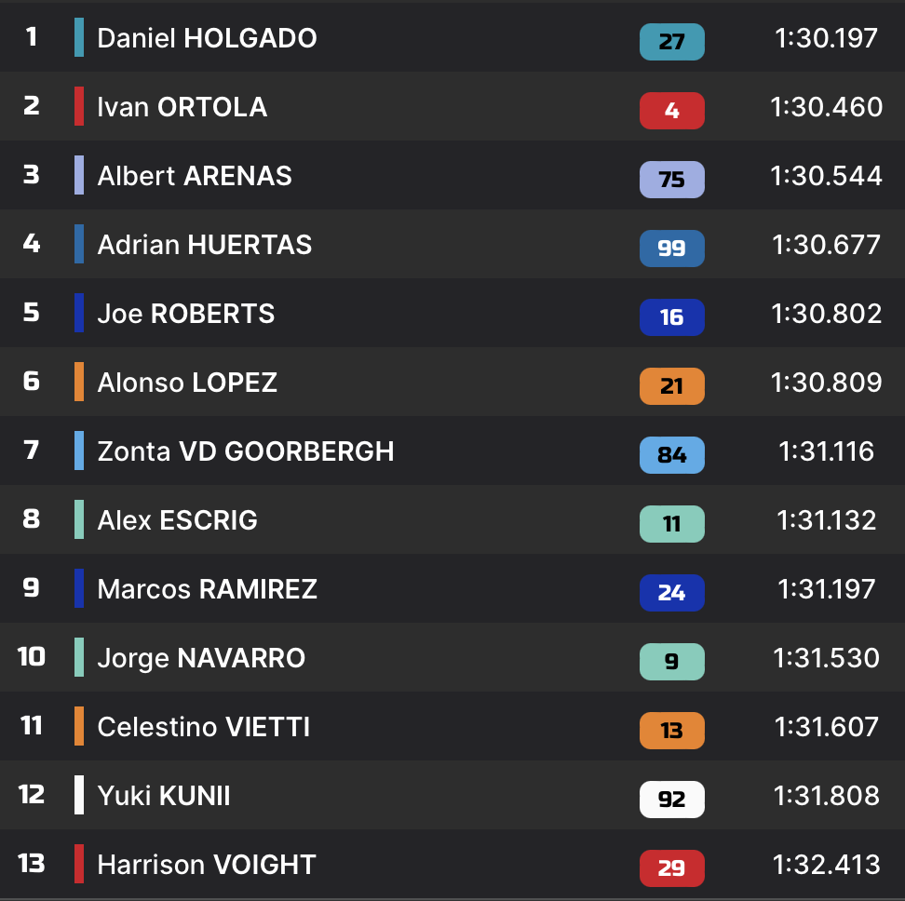Viewport: 905px width, 901px height.
Task: Click Adrian HUERTAS team color bar
Action: click(x=79, y=245)
